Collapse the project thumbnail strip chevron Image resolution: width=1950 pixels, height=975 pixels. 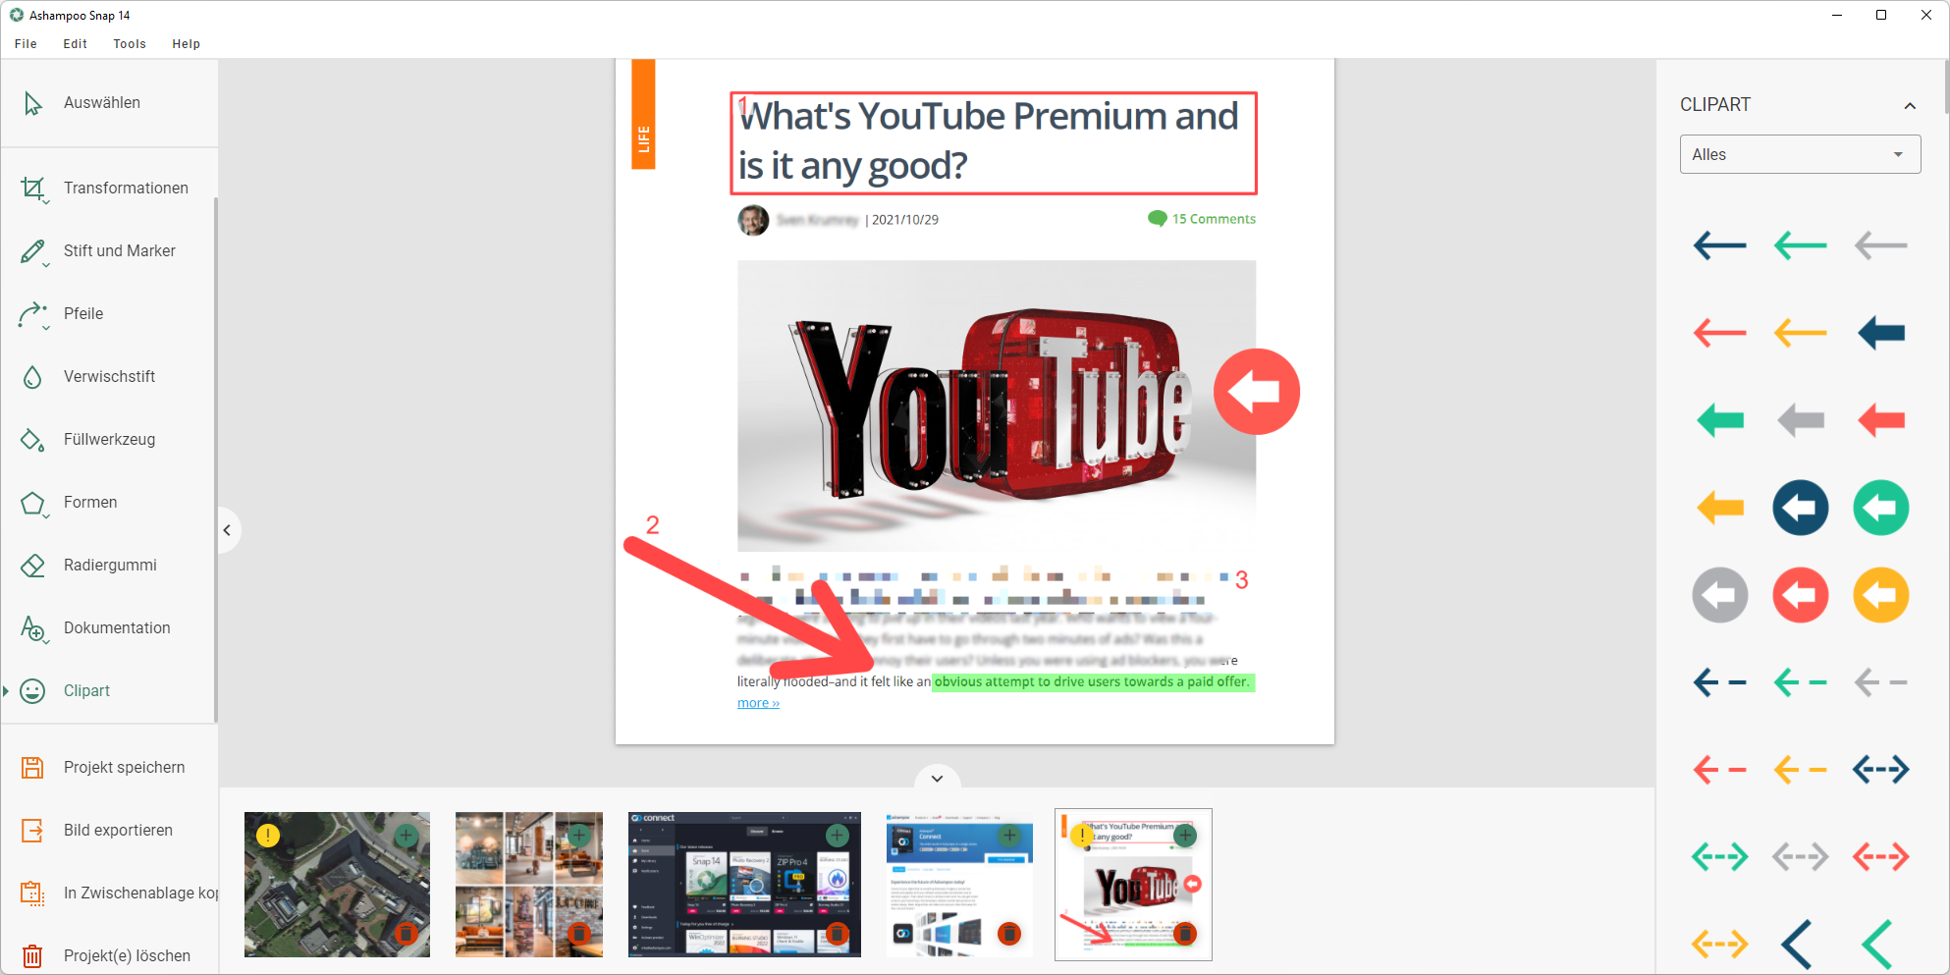coord(938,778)
